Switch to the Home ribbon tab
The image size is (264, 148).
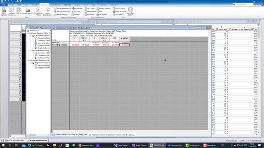tap(12, 5)
